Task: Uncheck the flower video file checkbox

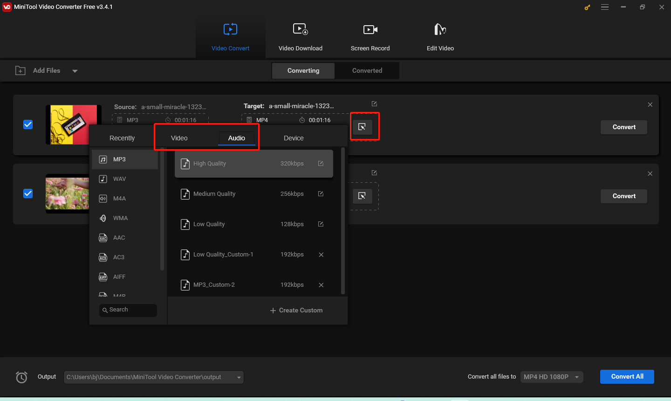Action: coord(28,194)
